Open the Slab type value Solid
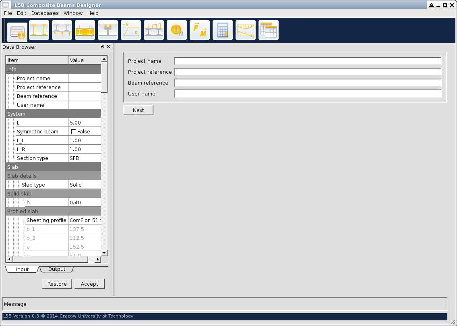 pyautogui.click(x=84, y=185)
